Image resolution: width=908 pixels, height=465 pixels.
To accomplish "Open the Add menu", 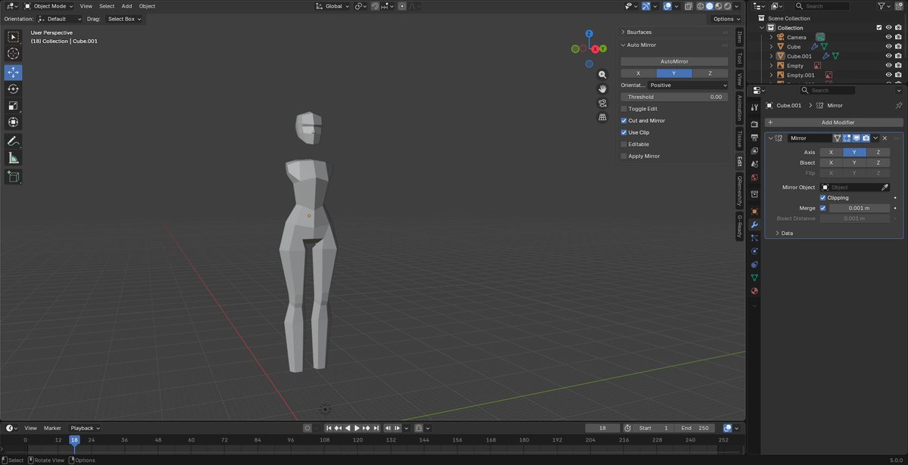I will pos(126,6).
